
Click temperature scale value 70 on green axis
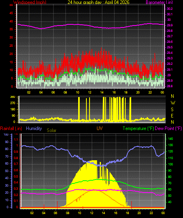(170, 183)
